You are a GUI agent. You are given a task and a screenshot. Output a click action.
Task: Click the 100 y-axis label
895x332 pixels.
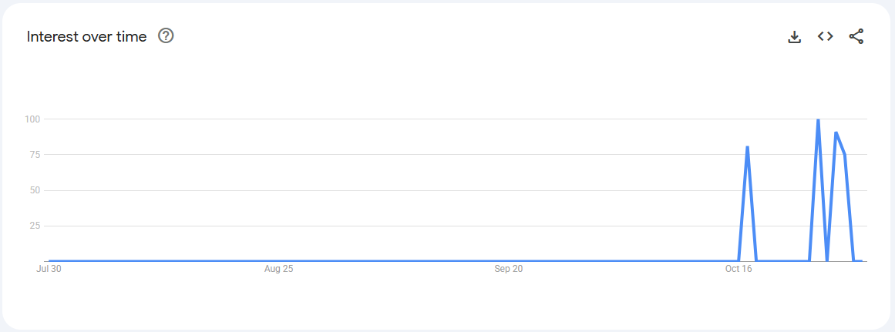[32, 119]
